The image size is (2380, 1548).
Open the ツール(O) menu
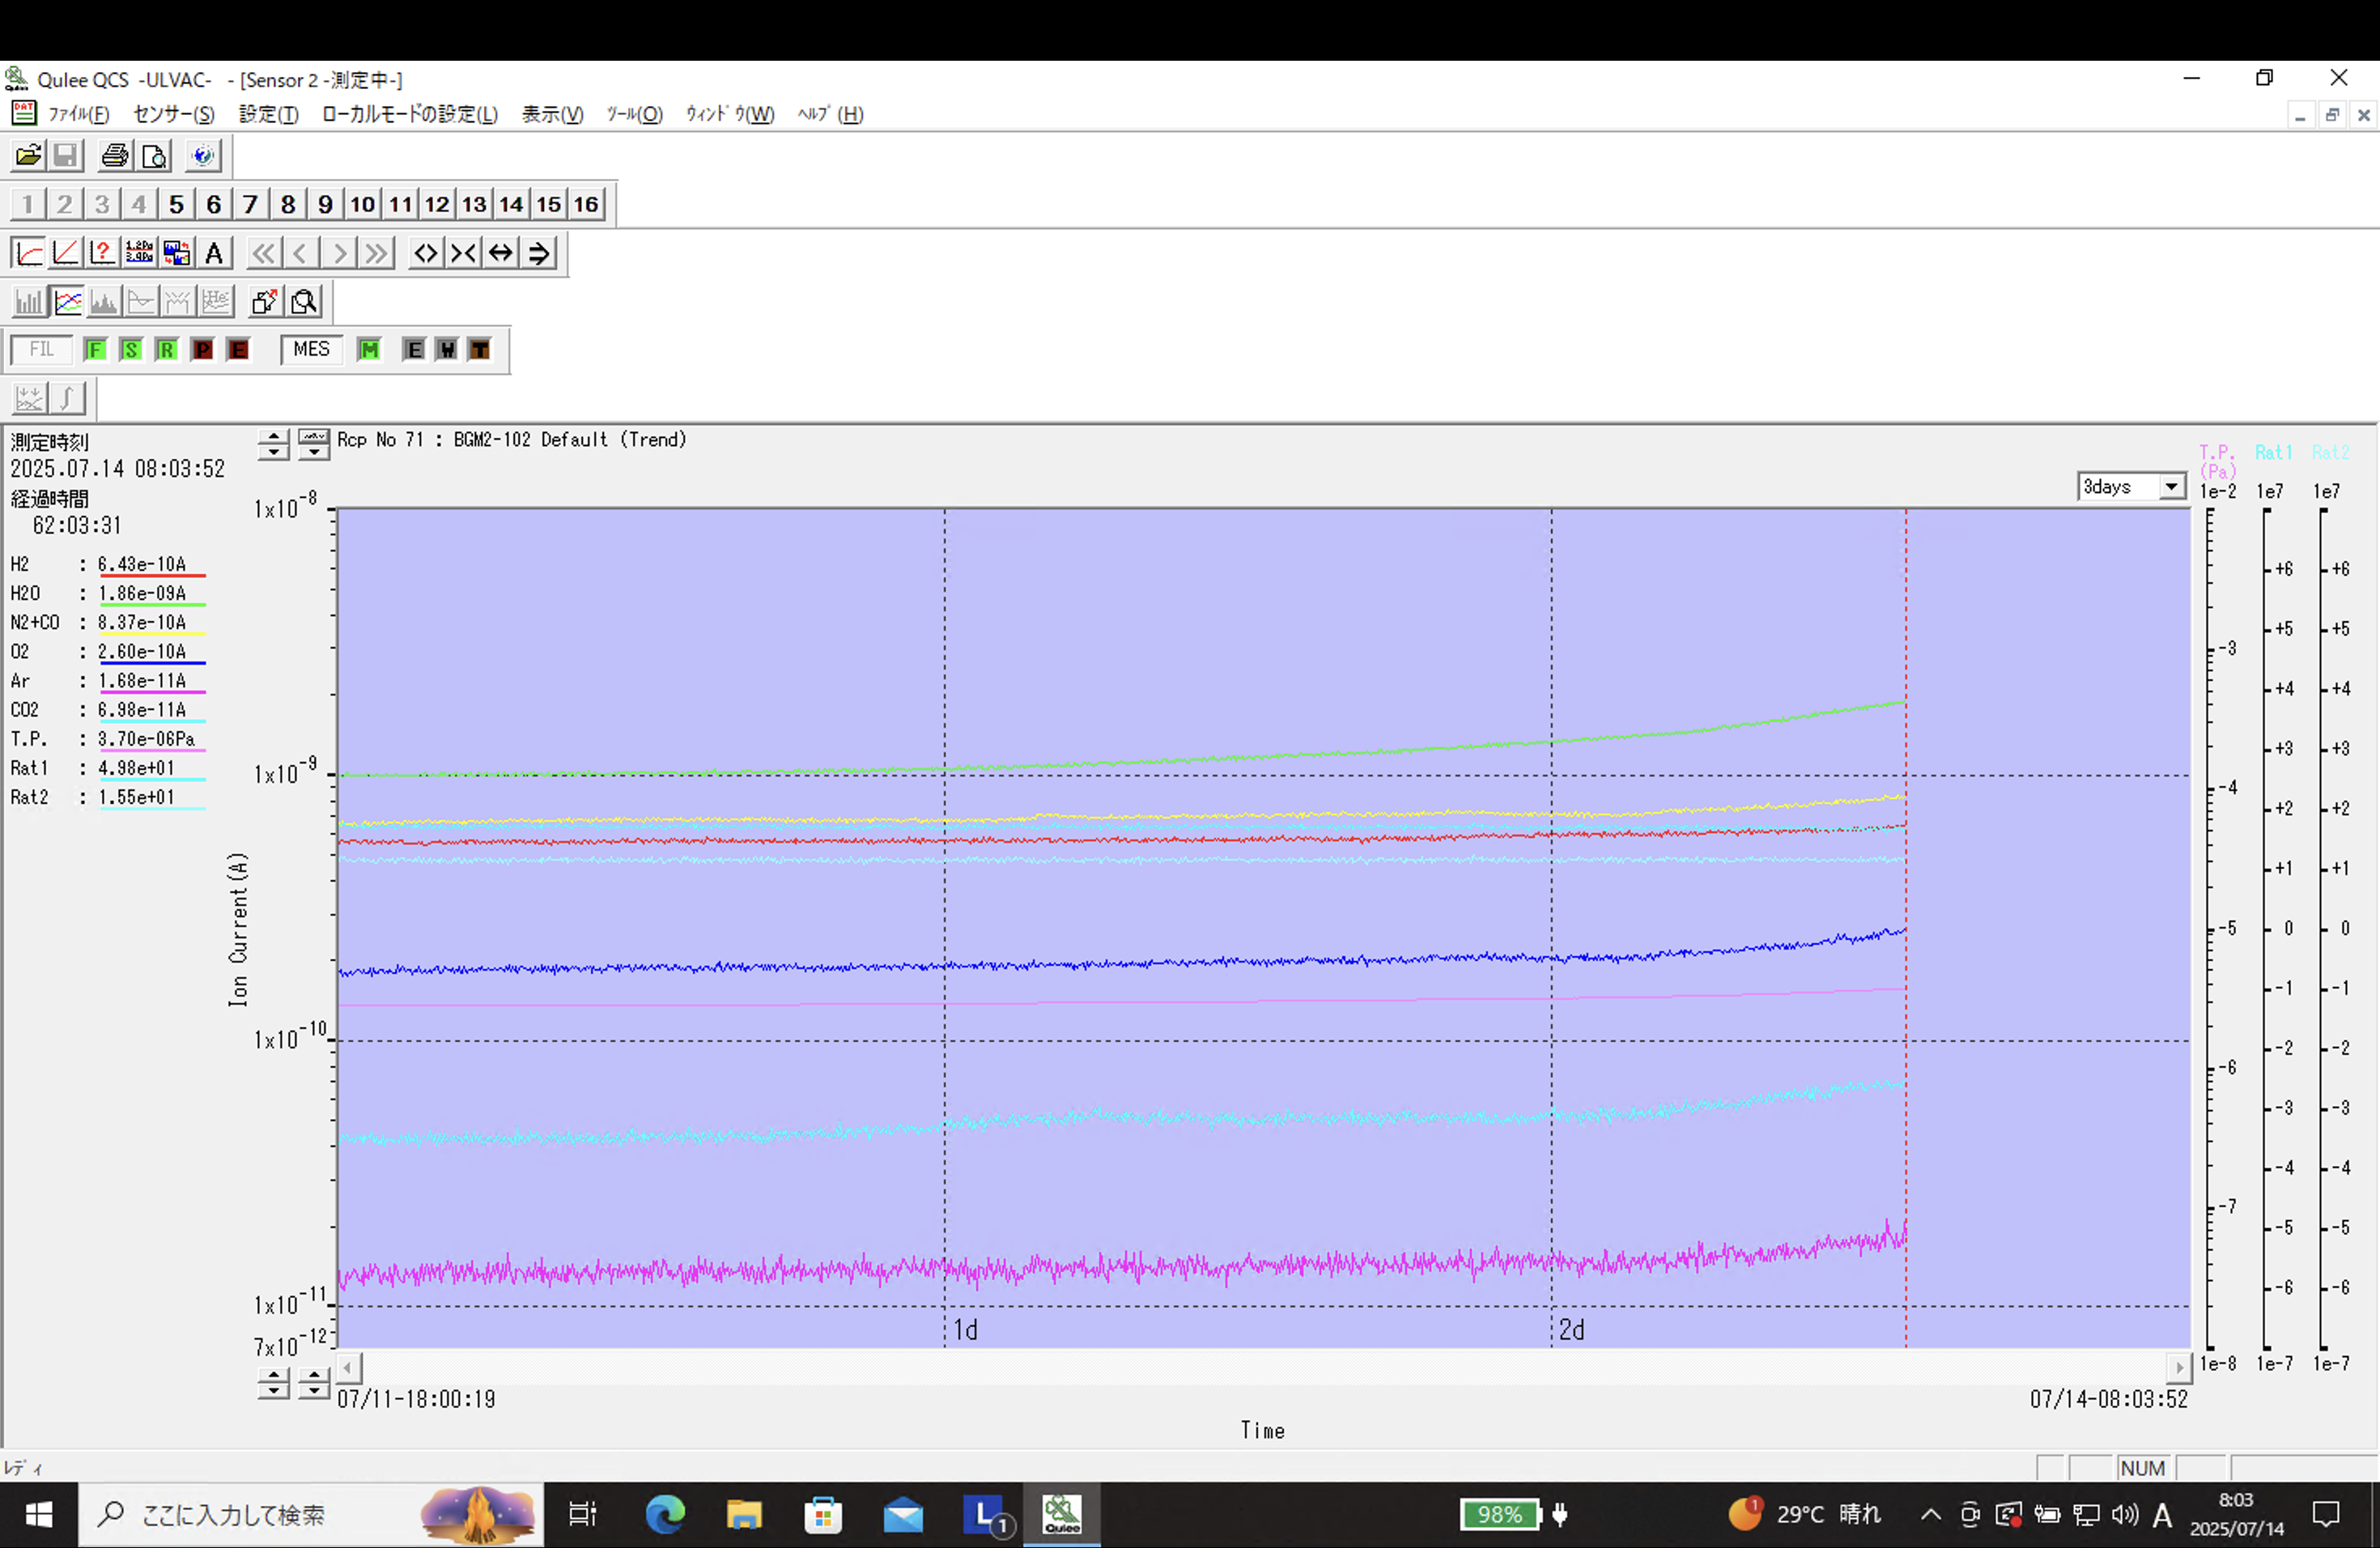(x=634, y=114)
